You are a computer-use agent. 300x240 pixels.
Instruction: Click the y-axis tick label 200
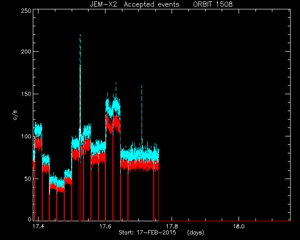tap(26, 52)
